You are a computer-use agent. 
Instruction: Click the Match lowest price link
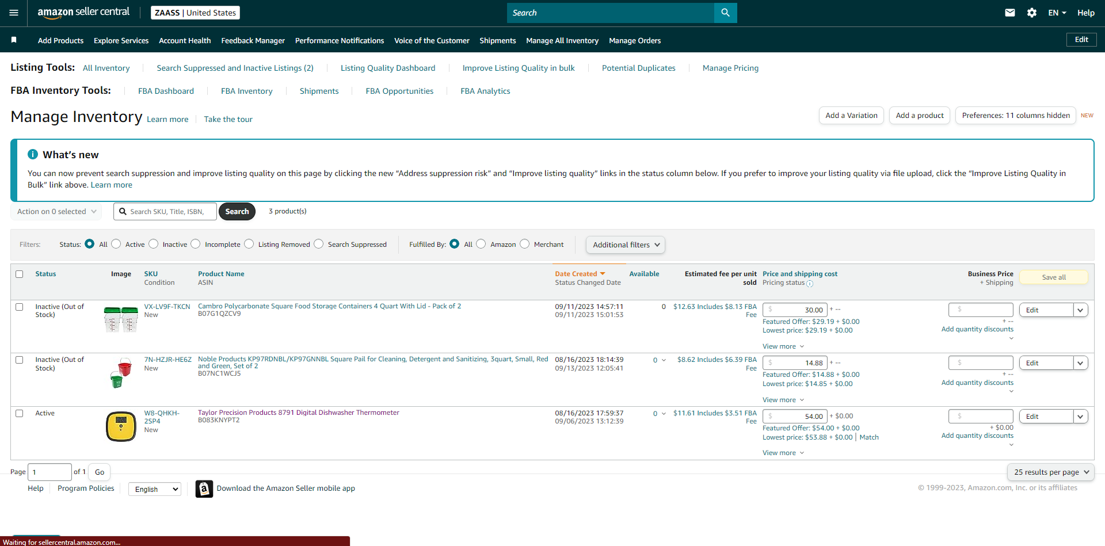869,437
